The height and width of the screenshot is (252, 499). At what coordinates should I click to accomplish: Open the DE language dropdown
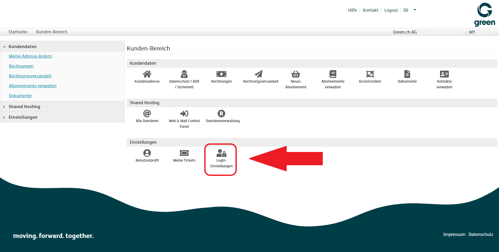[410, 10]
